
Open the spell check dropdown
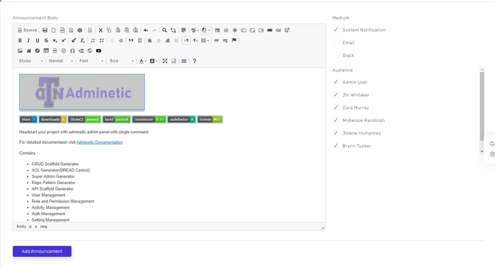pyautogui.click(x=195, y=30)
